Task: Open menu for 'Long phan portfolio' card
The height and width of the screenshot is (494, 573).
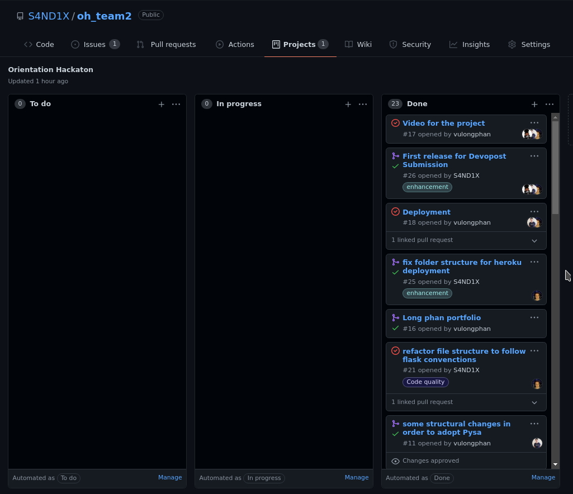Action: 534,317
